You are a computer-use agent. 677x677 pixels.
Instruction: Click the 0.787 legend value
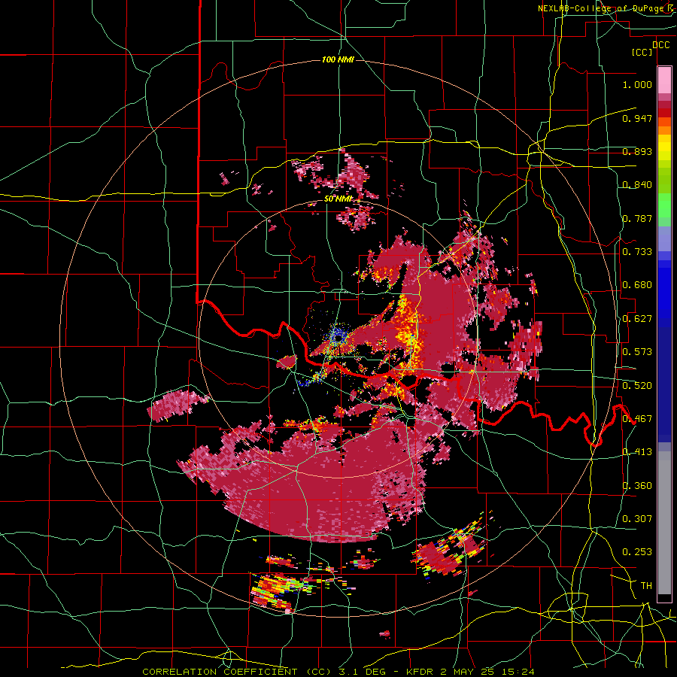637,218
